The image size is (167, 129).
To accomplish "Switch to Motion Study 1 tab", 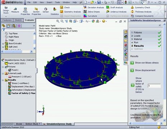I will click(33, 124).
